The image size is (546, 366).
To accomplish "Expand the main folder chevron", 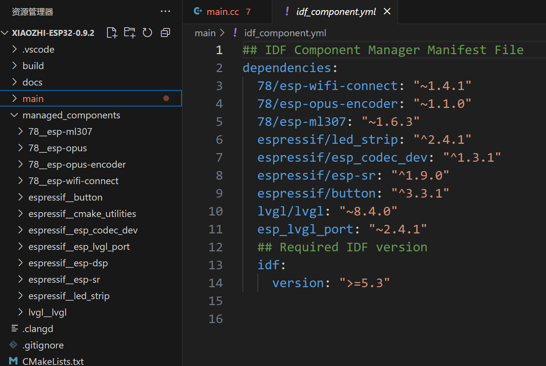I will 15,98.
